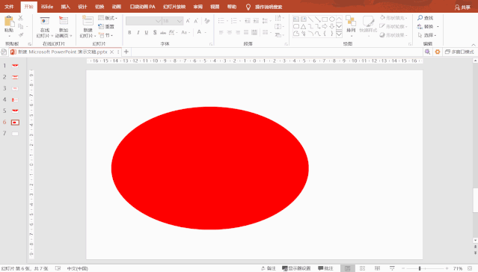Click the Tell Me search (操作说明搜索) box
The image size is (478, 272).
[x=269, y=7]
